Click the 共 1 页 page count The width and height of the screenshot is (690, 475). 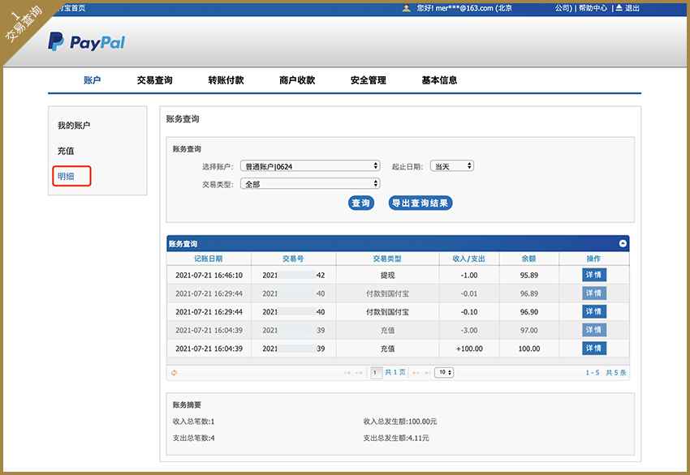[395, 372]
